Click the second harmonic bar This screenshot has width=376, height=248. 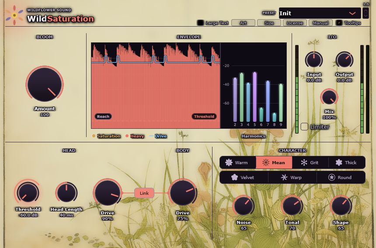(x=235, y=100)
